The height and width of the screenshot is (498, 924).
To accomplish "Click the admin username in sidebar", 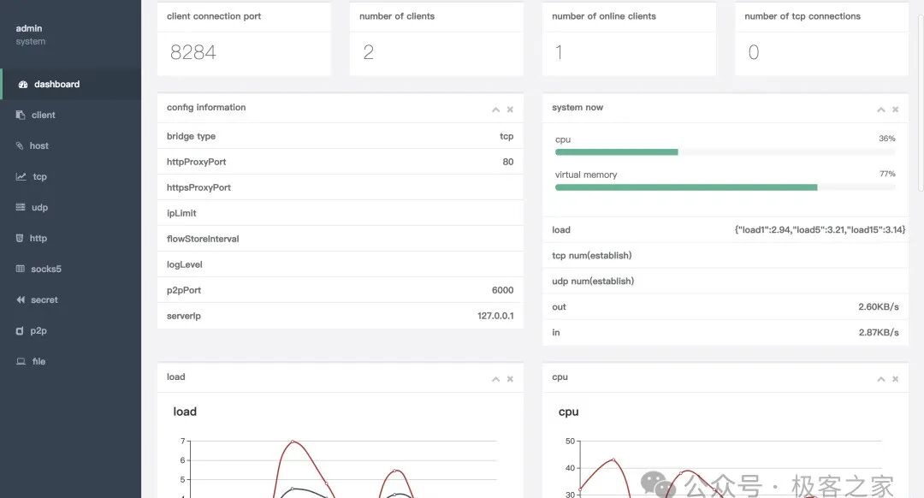I will pyautogui.click(x=29, y=28).
